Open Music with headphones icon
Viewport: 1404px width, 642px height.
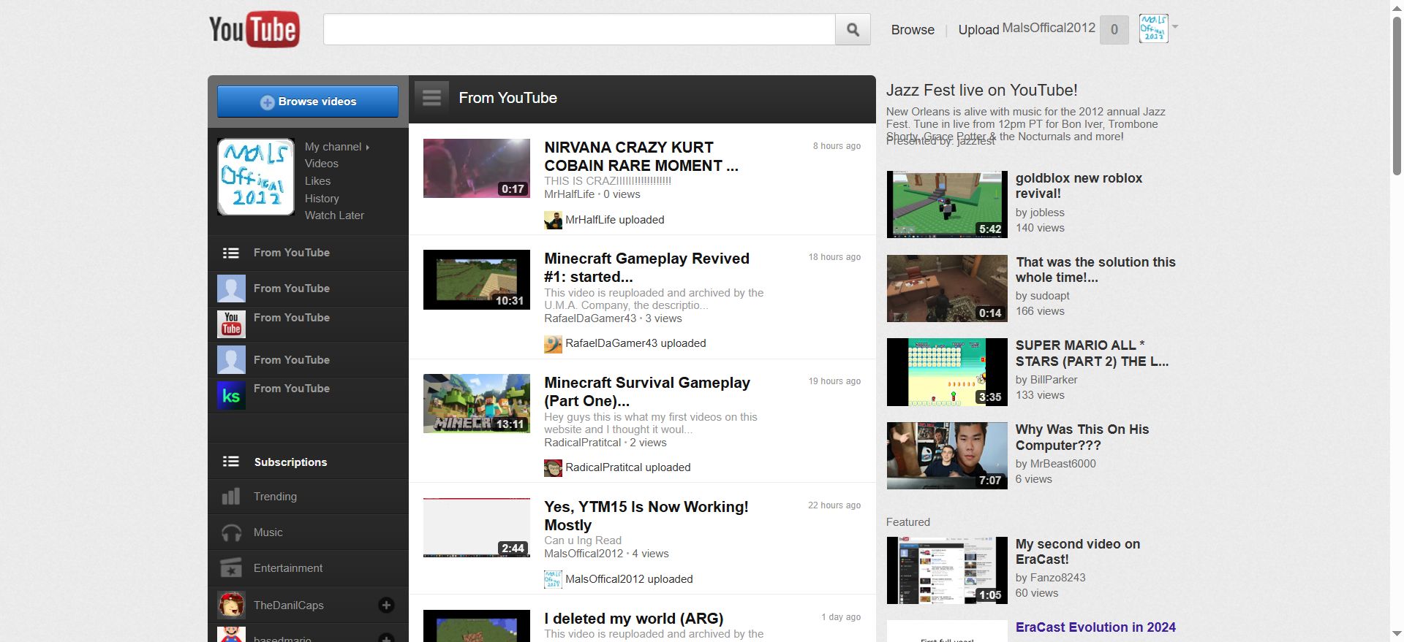pos(308,532)
